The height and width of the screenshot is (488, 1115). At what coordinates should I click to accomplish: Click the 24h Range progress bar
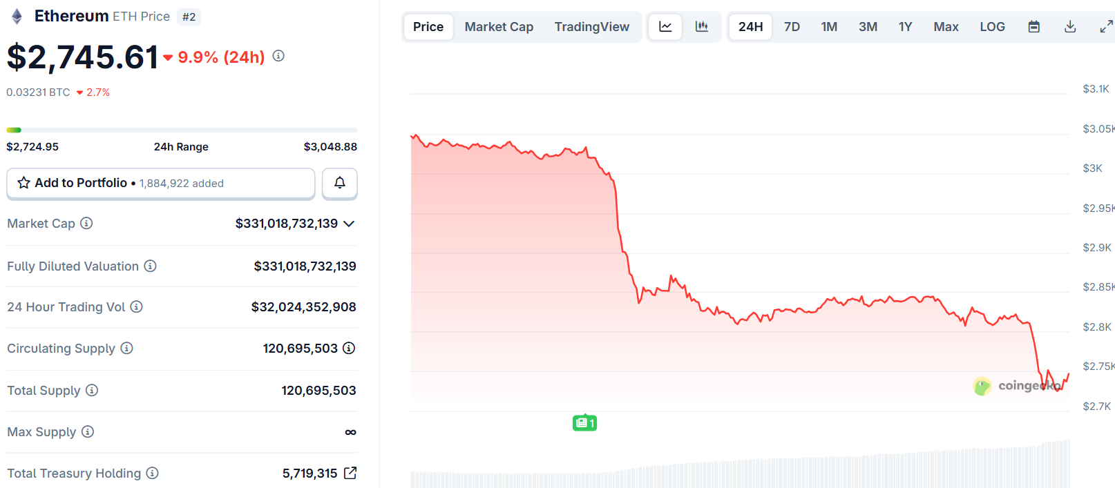[182, 130]
